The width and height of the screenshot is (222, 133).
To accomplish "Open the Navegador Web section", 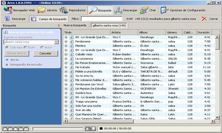I will [19, 10].
